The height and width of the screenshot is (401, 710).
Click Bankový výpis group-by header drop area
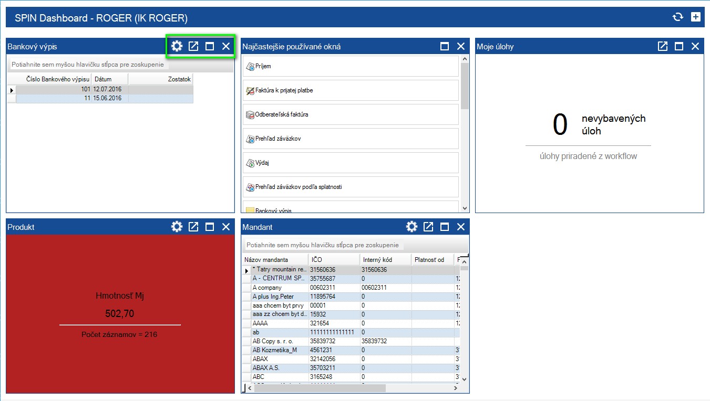[120, 65]
